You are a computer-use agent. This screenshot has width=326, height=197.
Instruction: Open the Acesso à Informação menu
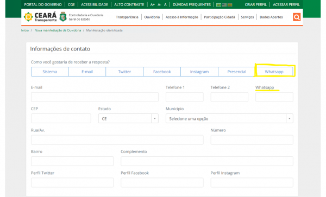pos(181,17)
